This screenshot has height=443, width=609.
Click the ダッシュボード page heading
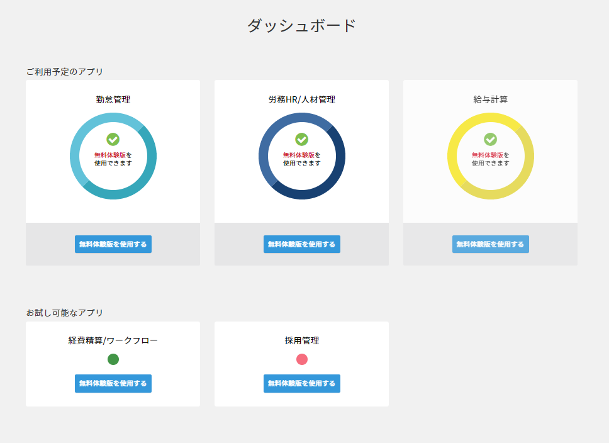(x=302, y=26)
